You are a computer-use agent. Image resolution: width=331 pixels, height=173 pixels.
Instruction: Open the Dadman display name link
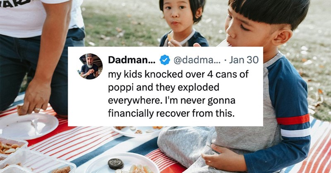click(x=132, y=60)
